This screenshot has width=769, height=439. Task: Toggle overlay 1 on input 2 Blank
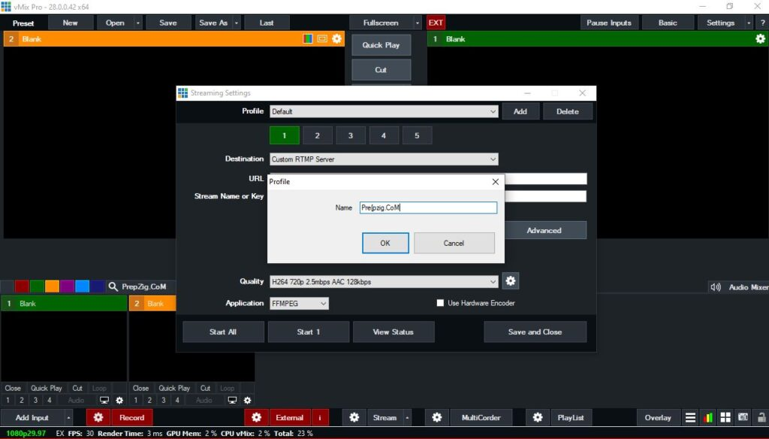pos(136,400)
